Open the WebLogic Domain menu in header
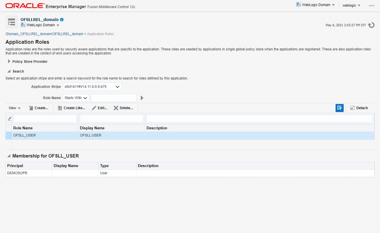 click(315, 5)
